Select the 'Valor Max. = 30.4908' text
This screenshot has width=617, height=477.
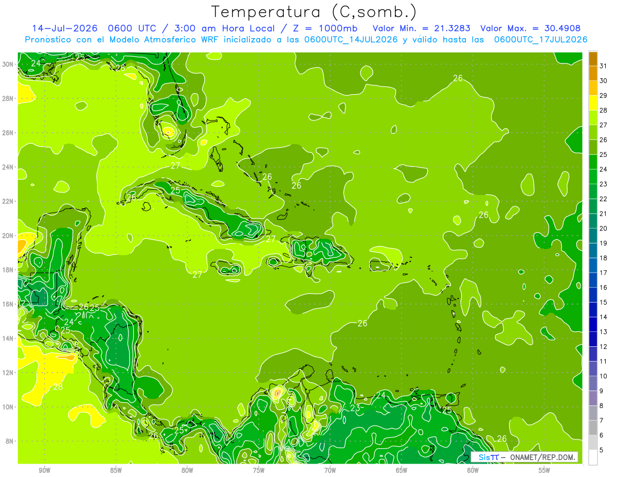[531, 28]
